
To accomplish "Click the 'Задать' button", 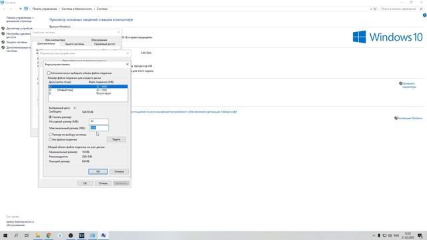I will click(116, 139).
